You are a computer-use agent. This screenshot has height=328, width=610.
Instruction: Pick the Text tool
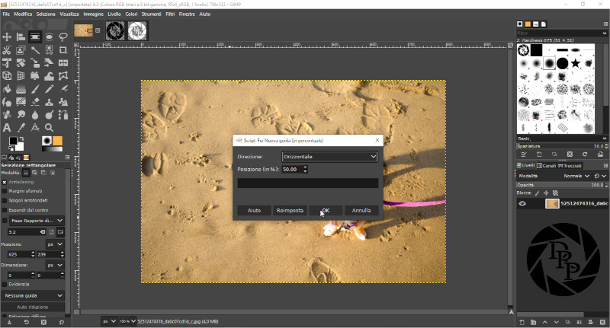[x=6, y=127]
